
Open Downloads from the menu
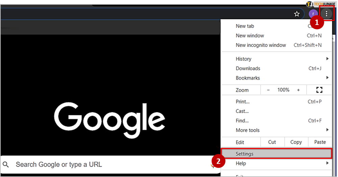(x=248, y=68)
